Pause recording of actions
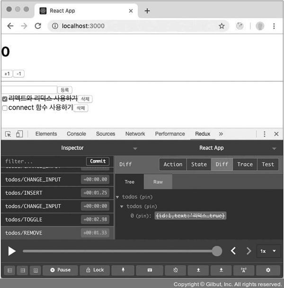Image resolution: width=284 pixels, height=288 pixels. [60, 270]
